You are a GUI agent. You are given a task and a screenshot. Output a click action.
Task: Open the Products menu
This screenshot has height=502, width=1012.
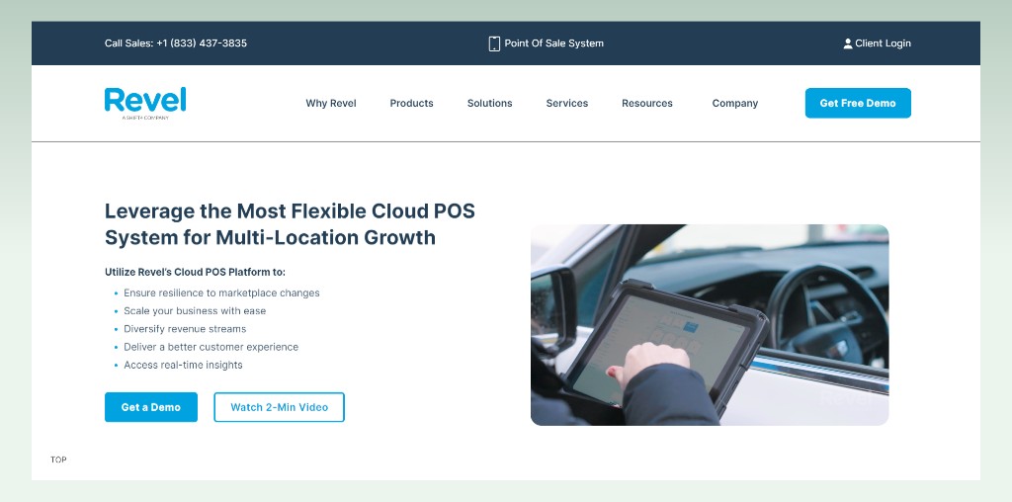click(x=412, y=103)
